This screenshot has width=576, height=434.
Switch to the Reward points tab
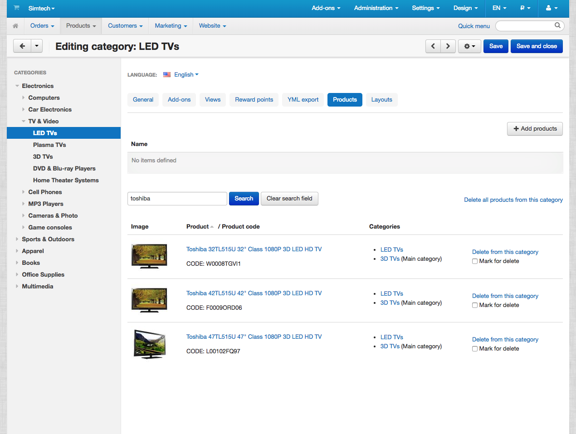(254, 100)
